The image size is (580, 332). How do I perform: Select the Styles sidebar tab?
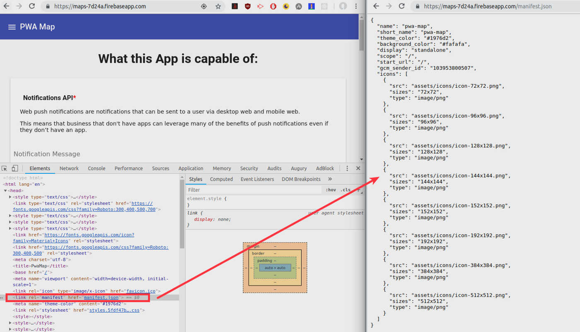pyautogui.click(x=196, y=179)
